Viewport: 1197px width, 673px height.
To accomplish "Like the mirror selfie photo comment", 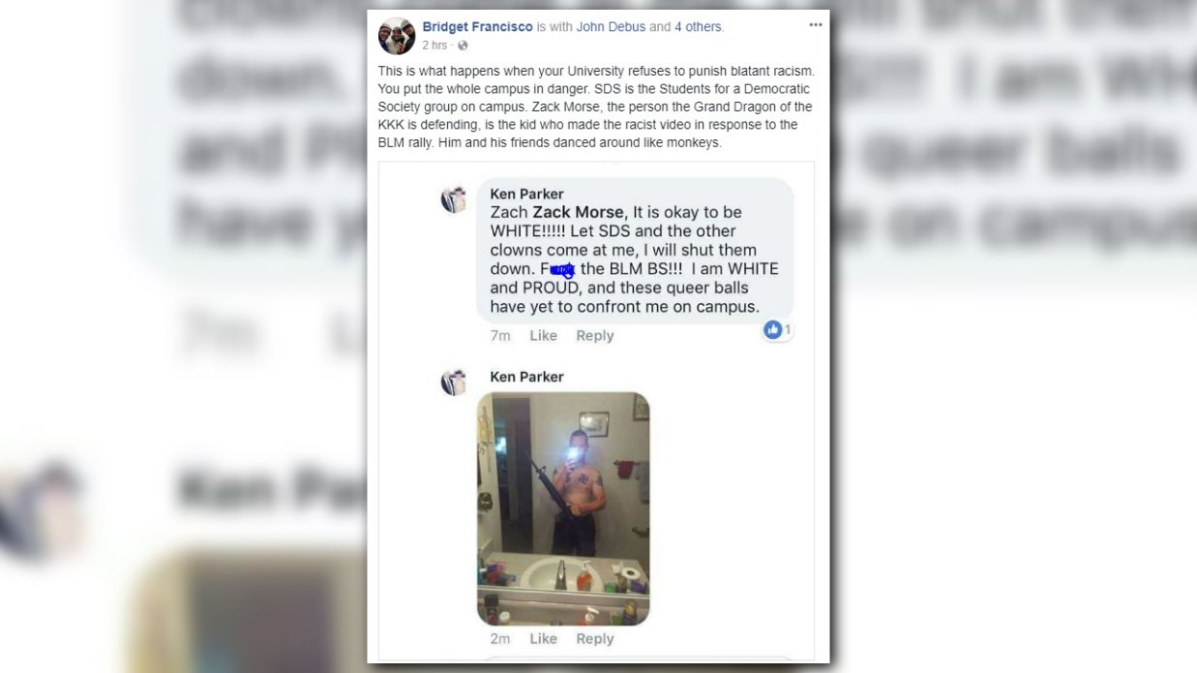I will click(x=543, y=638).
